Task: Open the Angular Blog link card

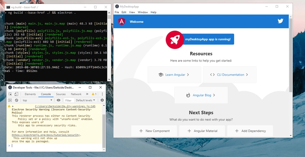Action: tap(201, 95)
